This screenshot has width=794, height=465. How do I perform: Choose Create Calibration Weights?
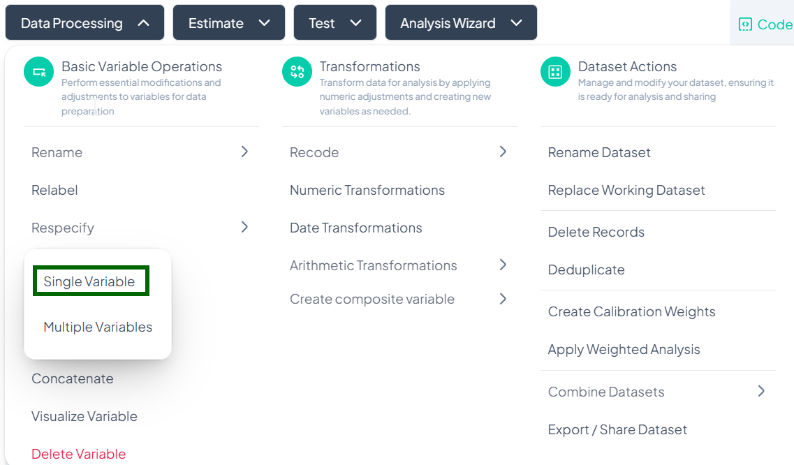click(631, 311)
